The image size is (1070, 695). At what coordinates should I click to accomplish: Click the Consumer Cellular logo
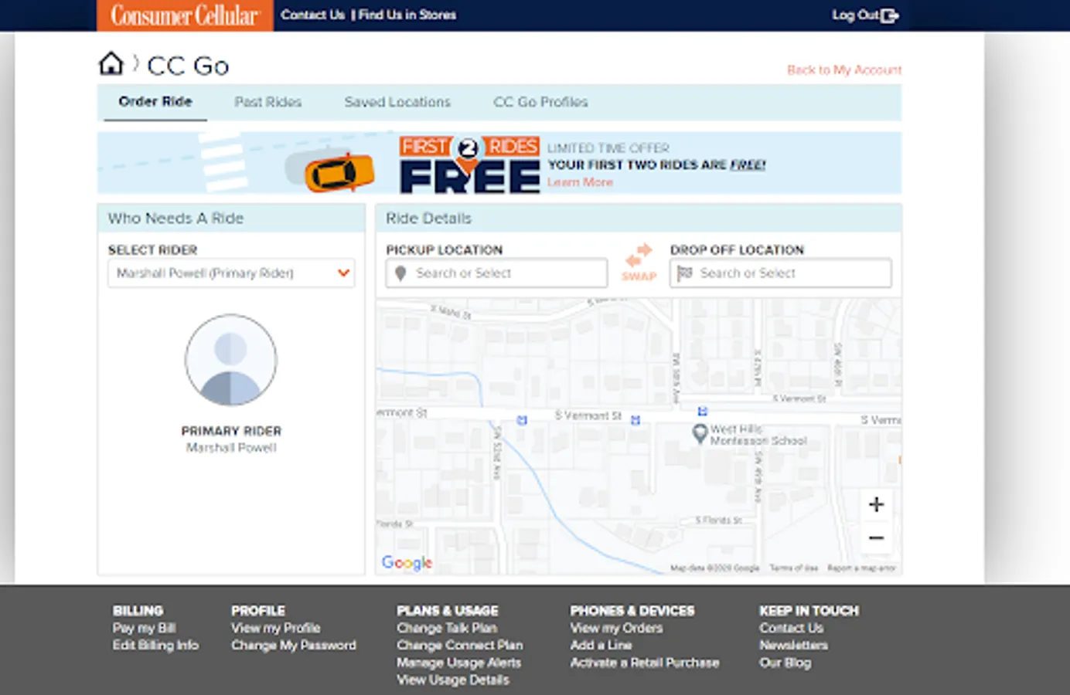tap(185, 15)
